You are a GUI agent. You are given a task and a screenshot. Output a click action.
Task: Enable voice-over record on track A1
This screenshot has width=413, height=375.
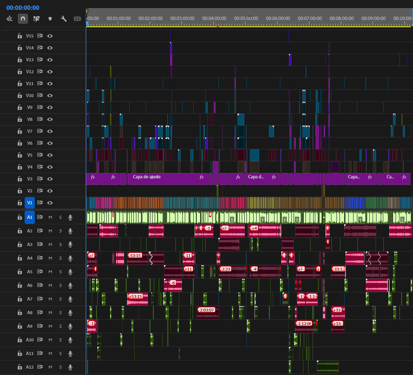(x=70, y=218)
